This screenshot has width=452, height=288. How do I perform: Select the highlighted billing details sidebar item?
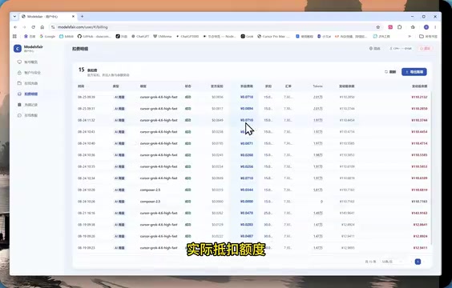click(27, 94)
